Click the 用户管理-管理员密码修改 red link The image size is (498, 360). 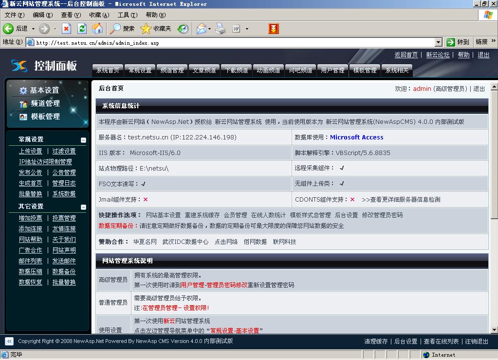(214, 285)
